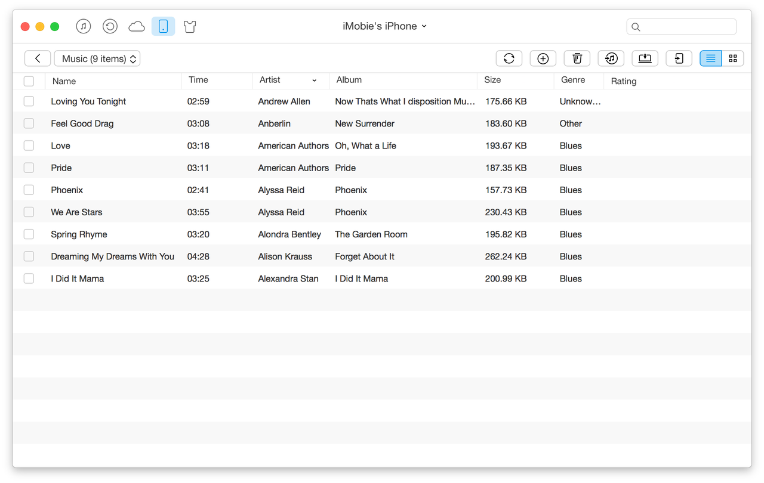The image size is (764, 483).
Task: Click the artist Anberlin
Action: pos(275,123)
